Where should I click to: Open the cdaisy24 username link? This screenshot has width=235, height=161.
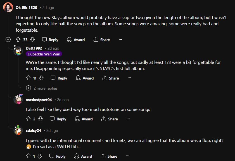(x=33, y=130)
